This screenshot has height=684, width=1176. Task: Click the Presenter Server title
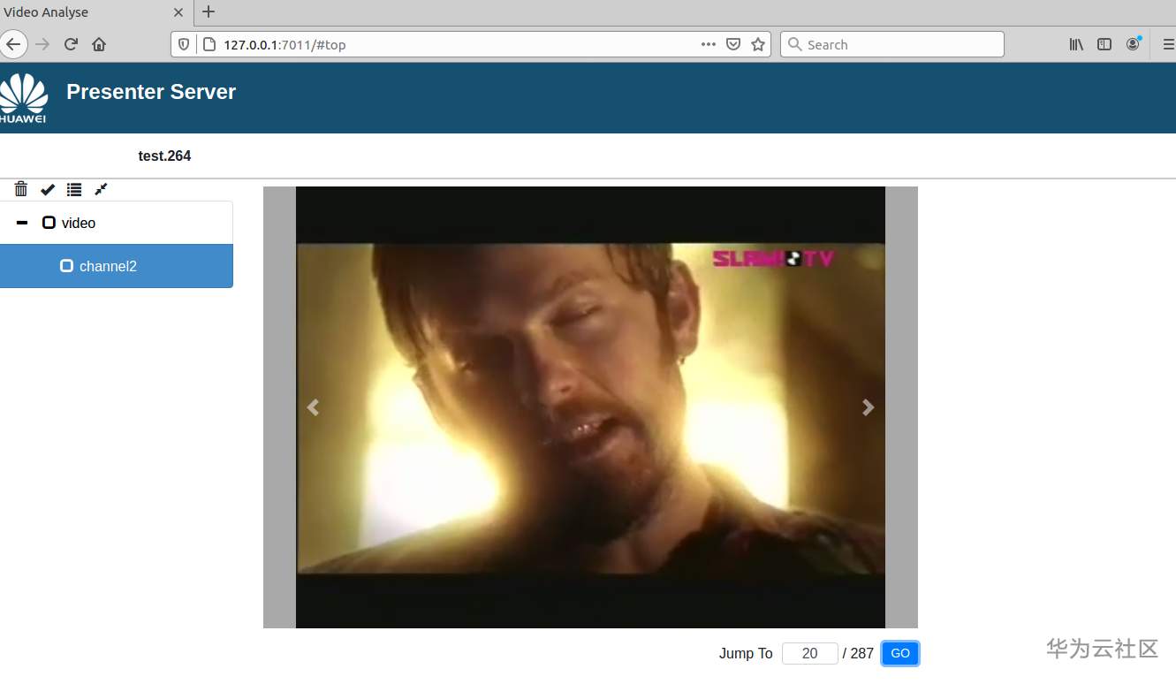click(151, 92)
